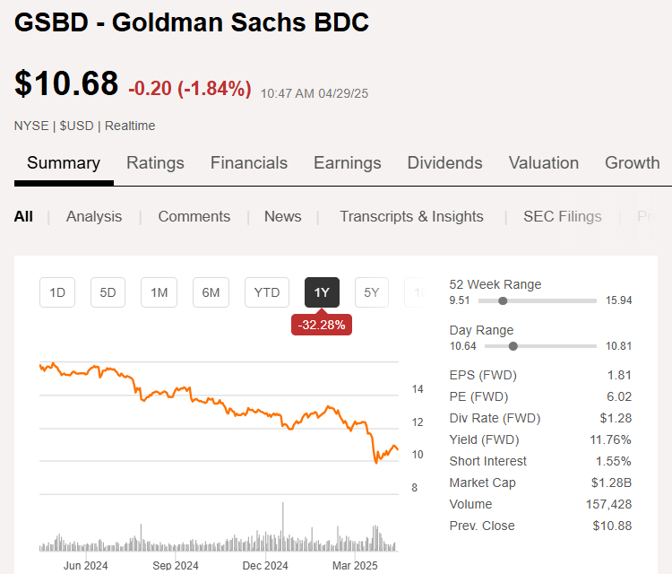Select the 6M chart range
Screen dimensions: 672x574
[211, 292]
